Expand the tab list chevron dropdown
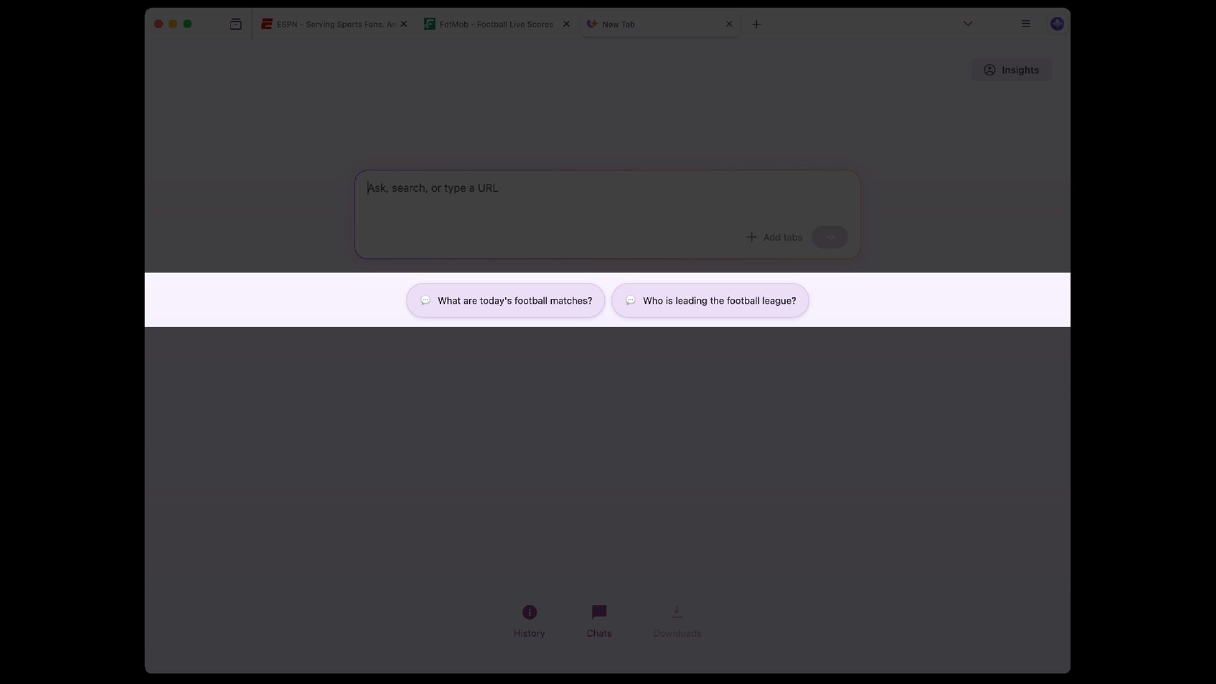The image size is (1216, 684). tap(968, 24)
